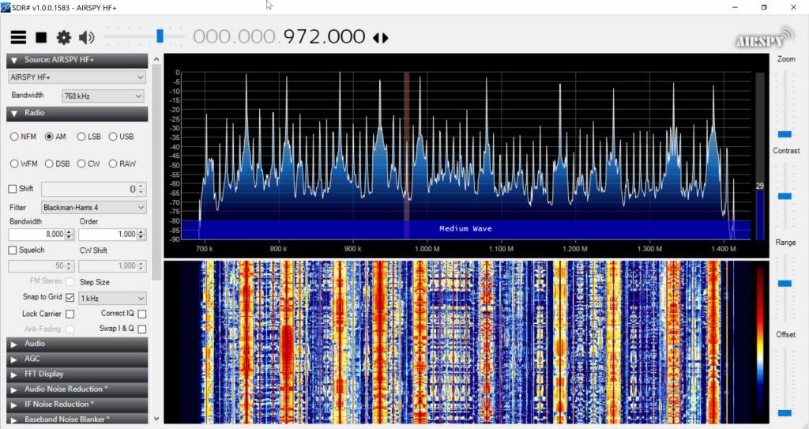Image resolution: width=809 pixels, height=429 pixels.
Task: Click the Medium Wave band label
Action: point(465,229)
